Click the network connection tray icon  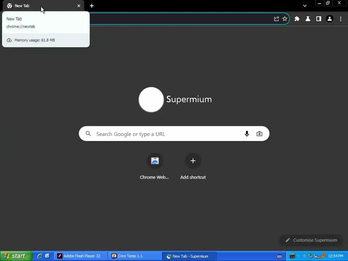click(x=316, y=256)
